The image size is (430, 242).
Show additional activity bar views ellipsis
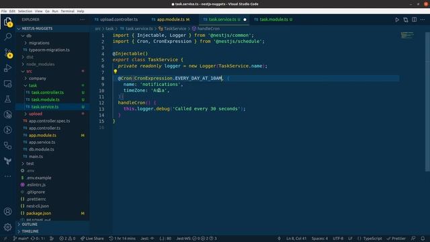click(x=7, y=176)
